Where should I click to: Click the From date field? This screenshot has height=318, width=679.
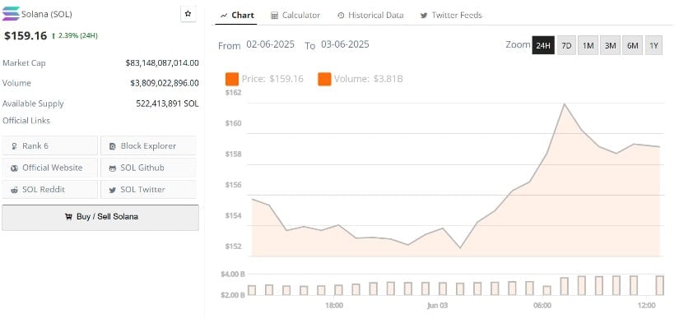click(270, 44)
